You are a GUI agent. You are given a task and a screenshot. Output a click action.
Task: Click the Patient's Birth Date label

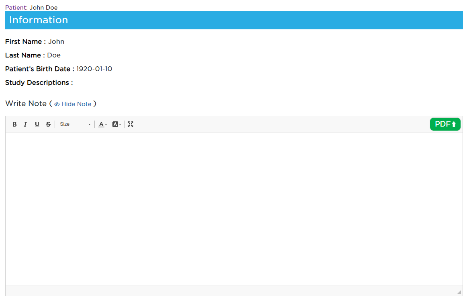click(39, 69)
